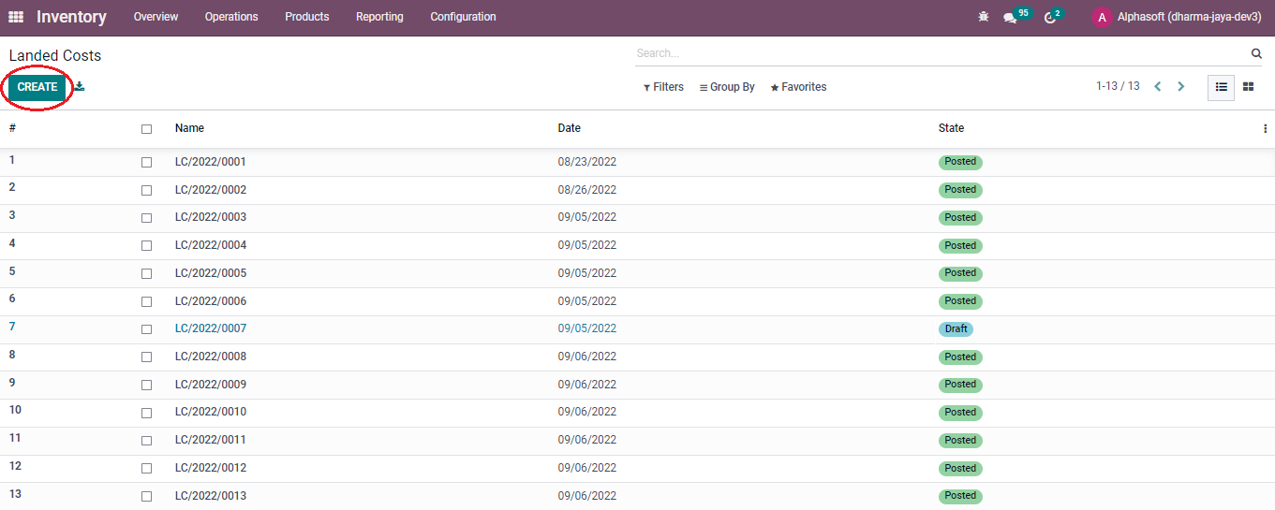This screenshot has width=1275, height=510.
Task: Click the search magnifier icon
Action: (1256, 53)
